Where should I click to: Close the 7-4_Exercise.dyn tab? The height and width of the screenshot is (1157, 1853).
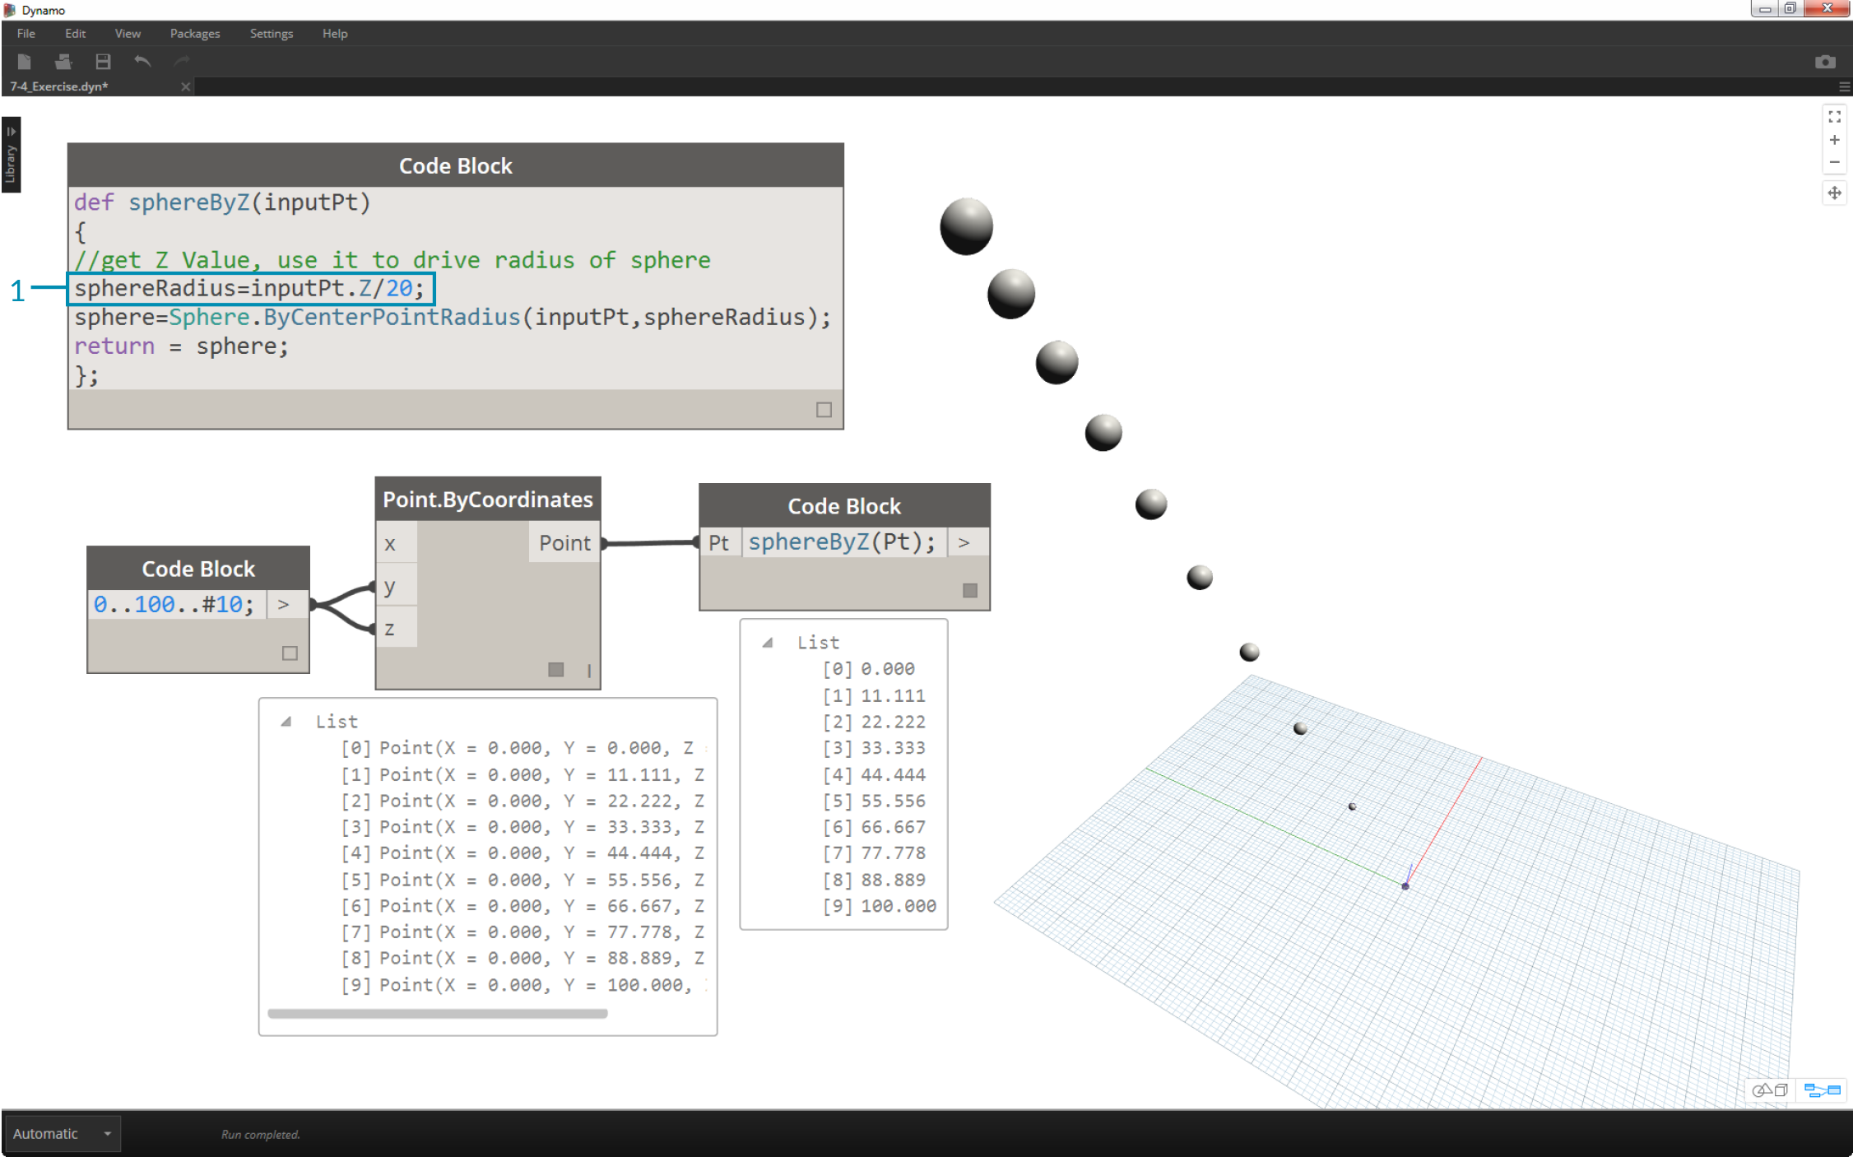point(185,86)
